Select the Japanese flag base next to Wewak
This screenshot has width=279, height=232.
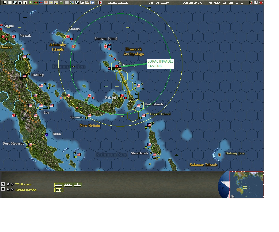(x=14, y=37)
